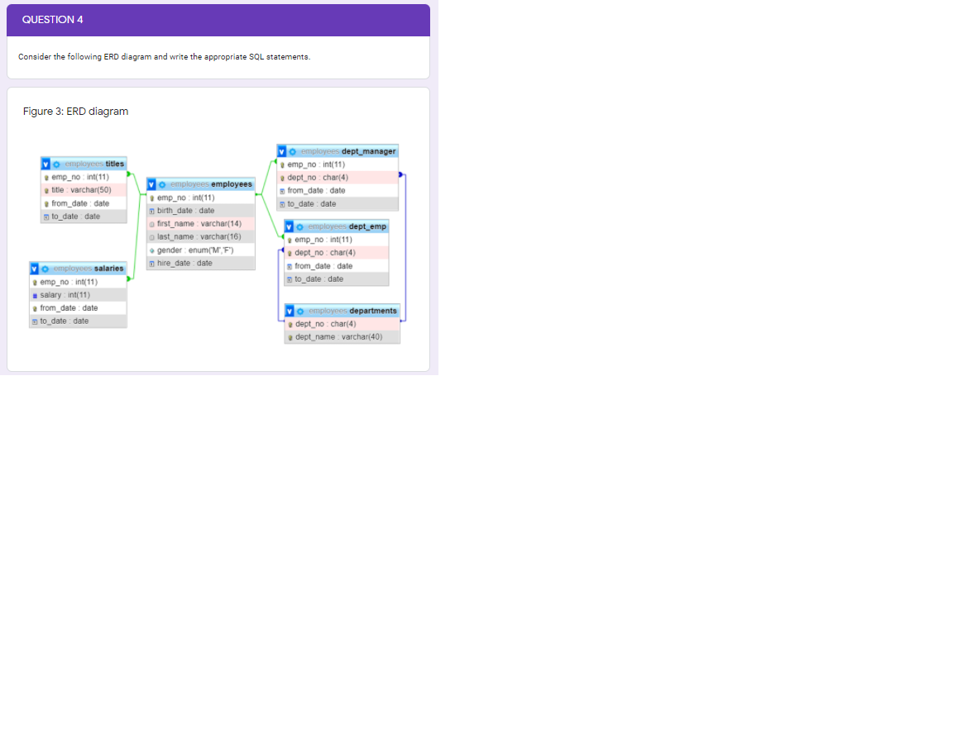Click the gear icon on the employees table header
This screenshot has width=953, height=752.
coord(161,185)
